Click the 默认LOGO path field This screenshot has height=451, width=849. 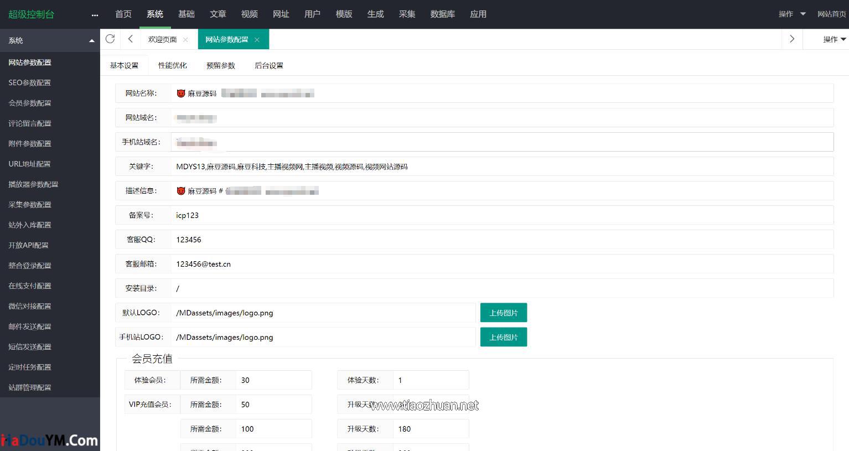point(323,313)
